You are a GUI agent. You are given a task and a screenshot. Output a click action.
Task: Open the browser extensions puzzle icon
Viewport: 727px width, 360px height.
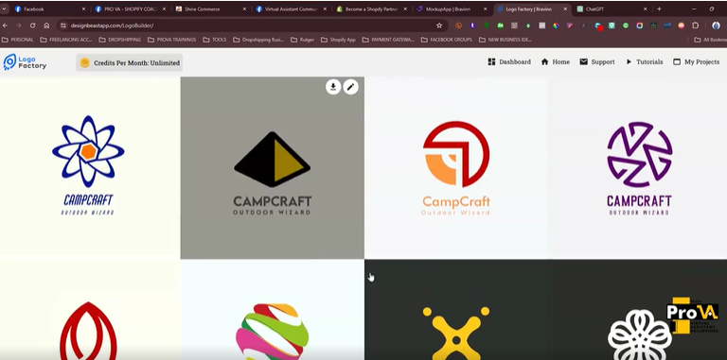pyautogui.click(x=695, y=26)
